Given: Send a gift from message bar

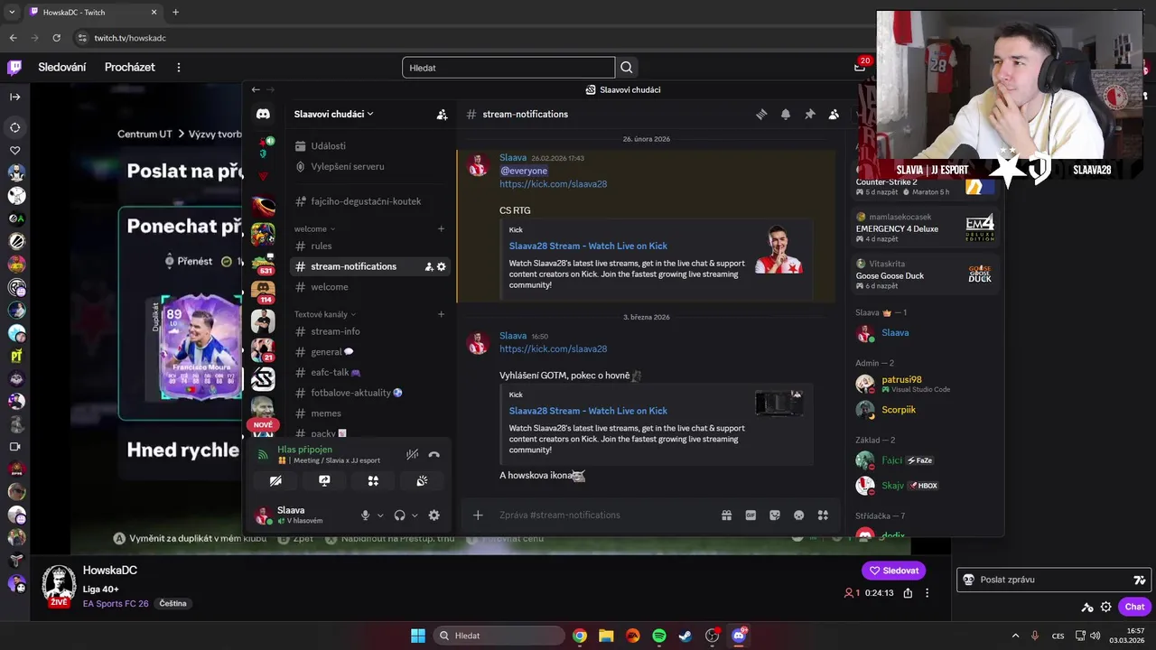Looking at the screenshot, I should pos(726,515).
